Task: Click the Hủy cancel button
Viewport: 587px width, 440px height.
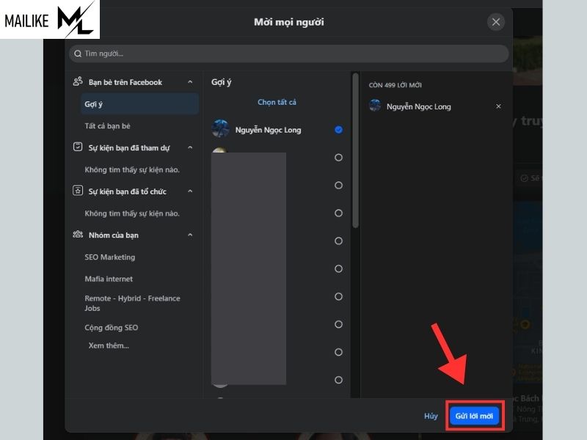Action: [431, 416]
